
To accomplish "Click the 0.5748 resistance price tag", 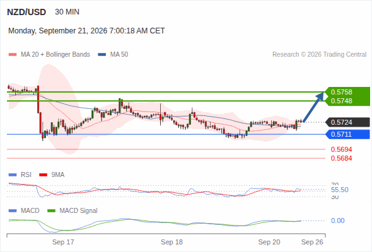I will (x=347, y=101).
